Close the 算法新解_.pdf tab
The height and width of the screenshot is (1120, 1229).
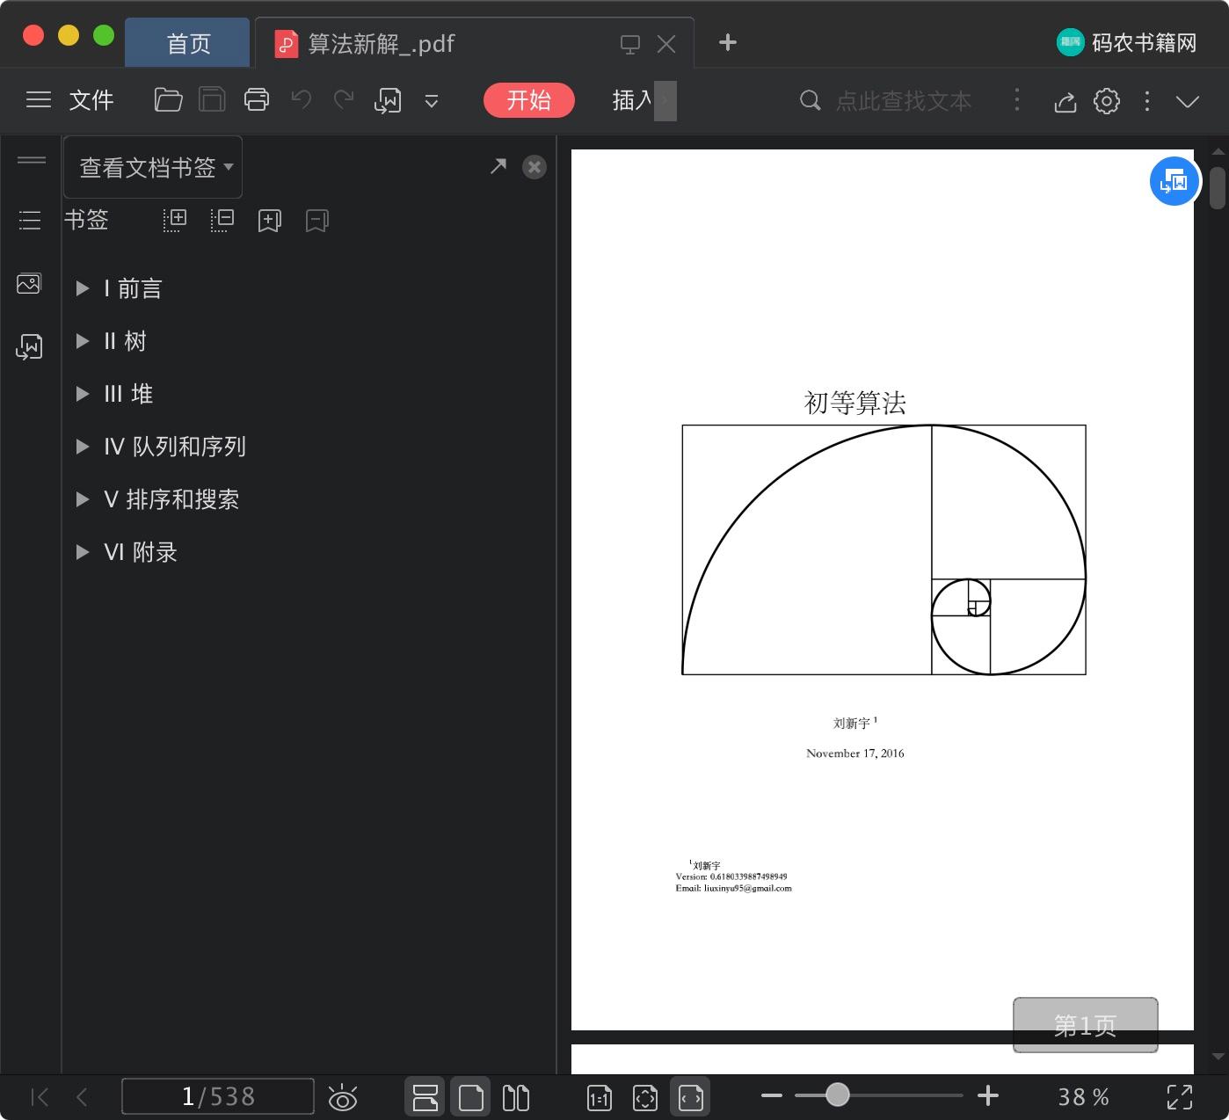(666, 44)
